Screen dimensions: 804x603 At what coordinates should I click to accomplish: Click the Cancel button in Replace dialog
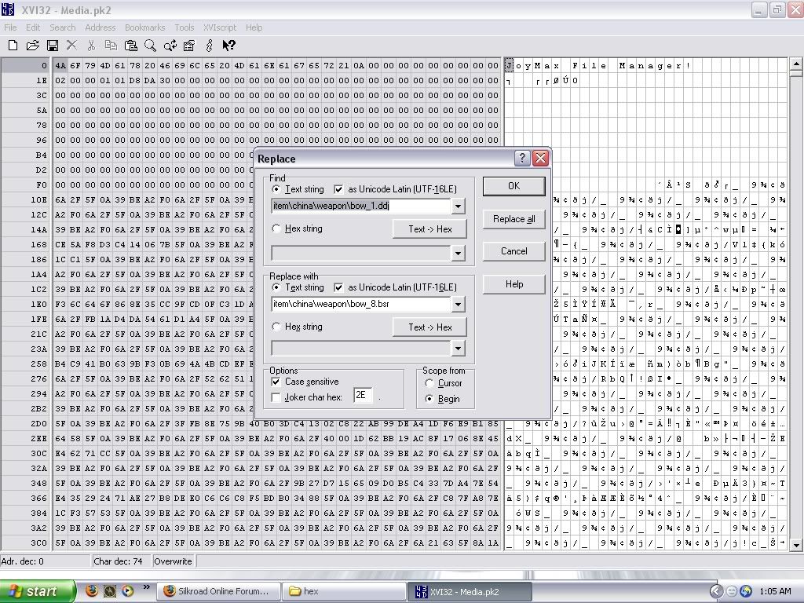pos(513,251)
